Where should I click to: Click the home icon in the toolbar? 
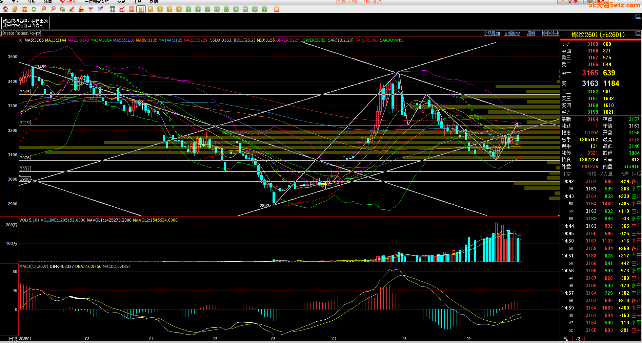[x=5, y=9]
